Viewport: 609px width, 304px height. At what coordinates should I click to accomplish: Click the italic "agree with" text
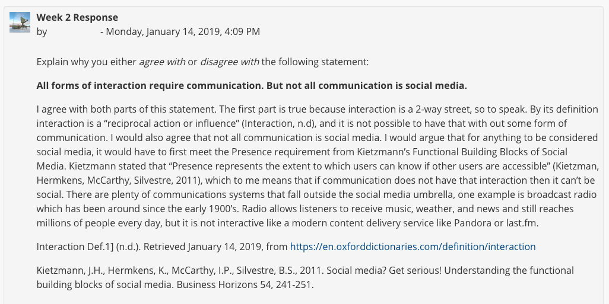[x=162, y=62]
